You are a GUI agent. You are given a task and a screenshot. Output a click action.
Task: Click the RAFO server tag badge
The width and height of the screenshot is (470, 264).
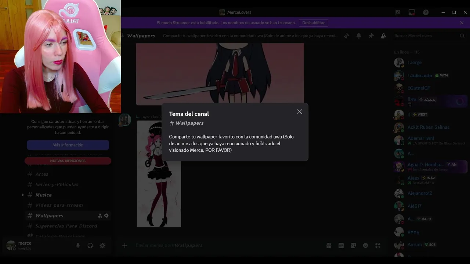(424, 219)
